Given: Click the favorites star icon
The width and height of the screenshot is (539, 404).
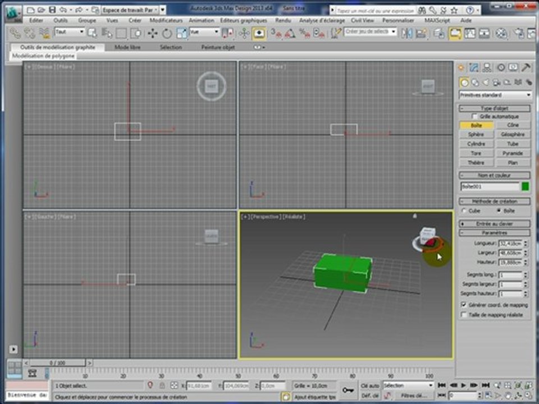Looking at the screenshot, I should (x=454, y=10).
